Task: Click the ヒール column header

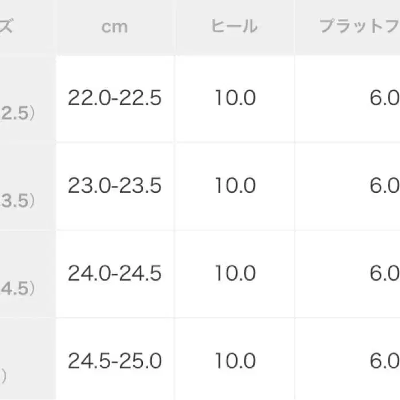Action: click(x=235, y=26)
